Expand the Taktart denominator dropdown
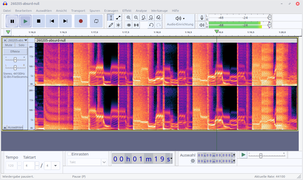The width and height of the screenshot is (303, 180). coord(55,166)
